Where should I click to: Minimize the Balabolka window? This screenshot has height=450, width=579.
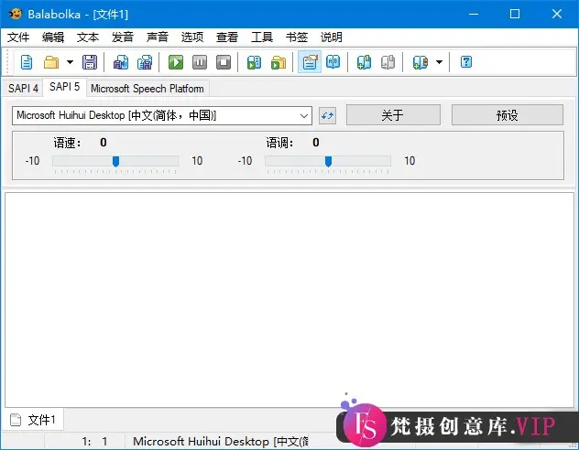coord(474,14)
